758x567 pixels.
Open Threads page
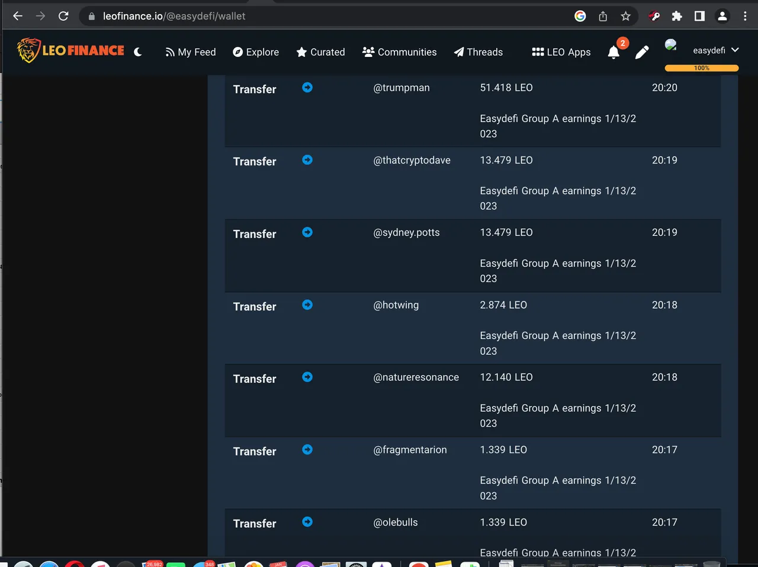[478, 52]
